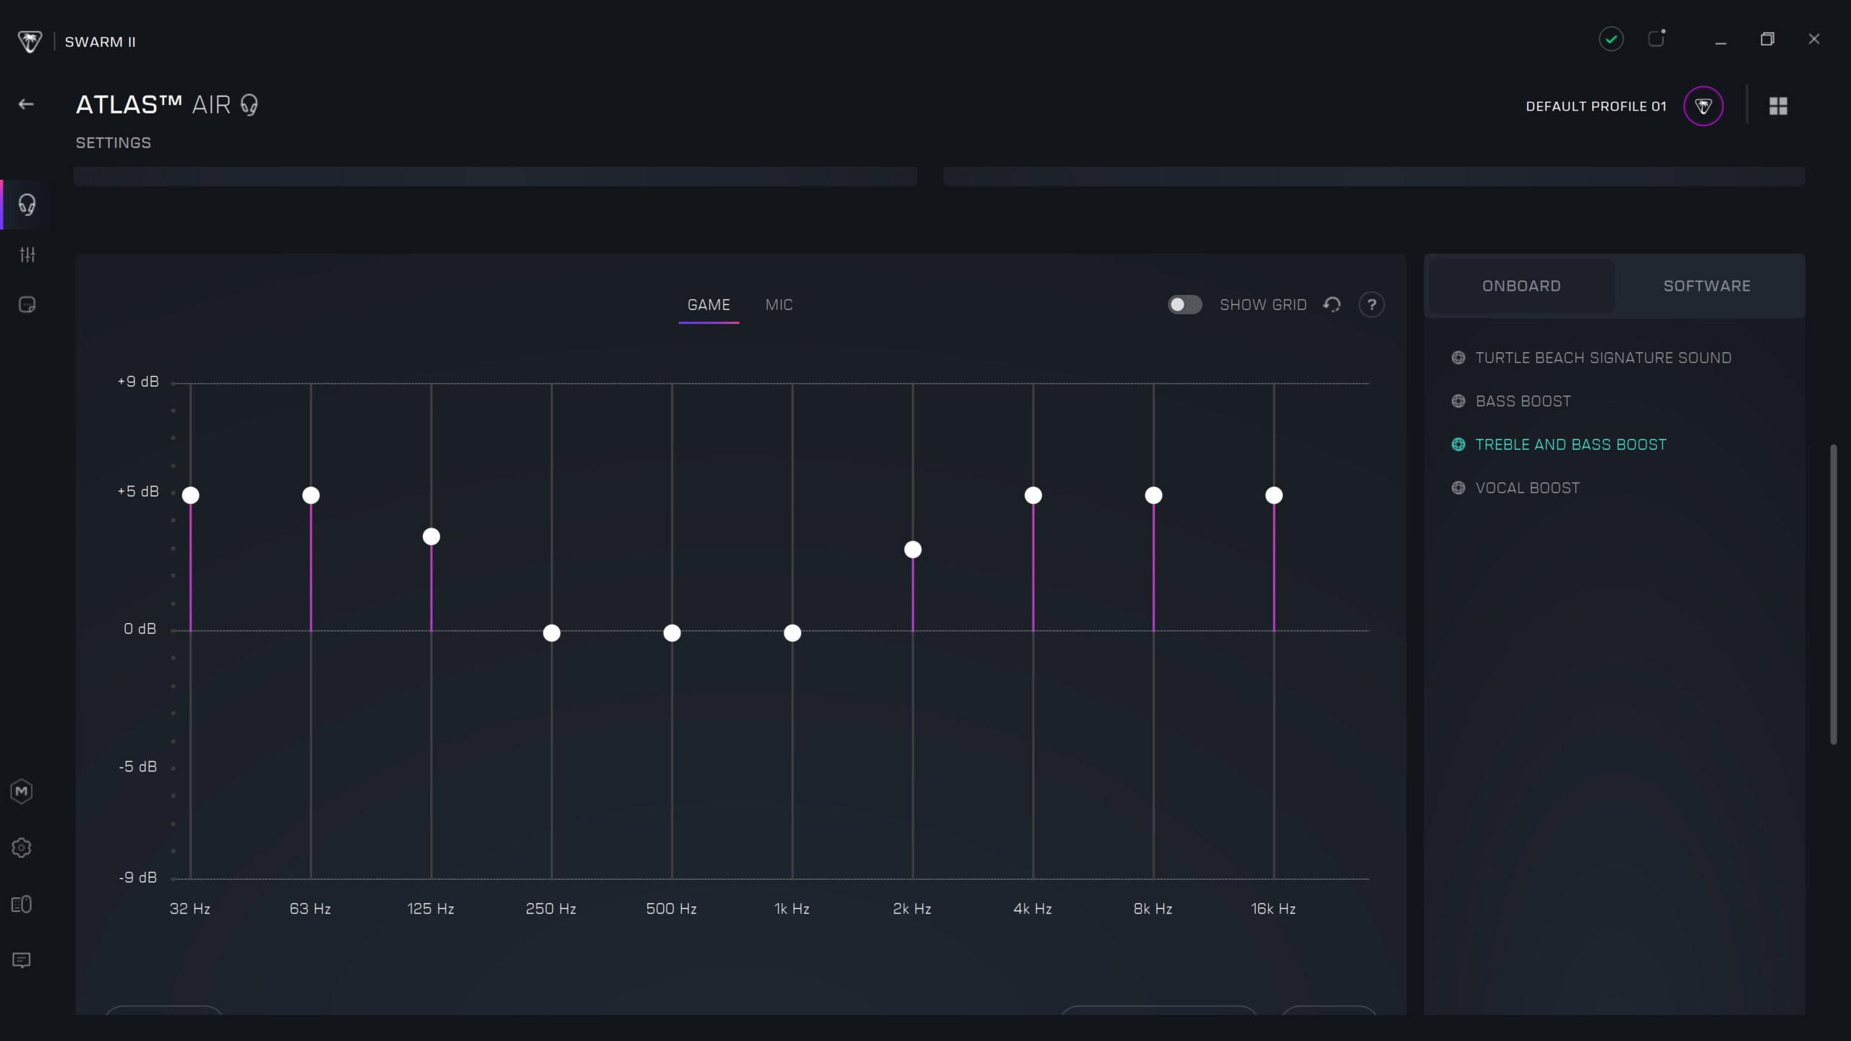1851x1041 pixels.
Task: Click the back arrow icon
Action: tap(26, 105)
